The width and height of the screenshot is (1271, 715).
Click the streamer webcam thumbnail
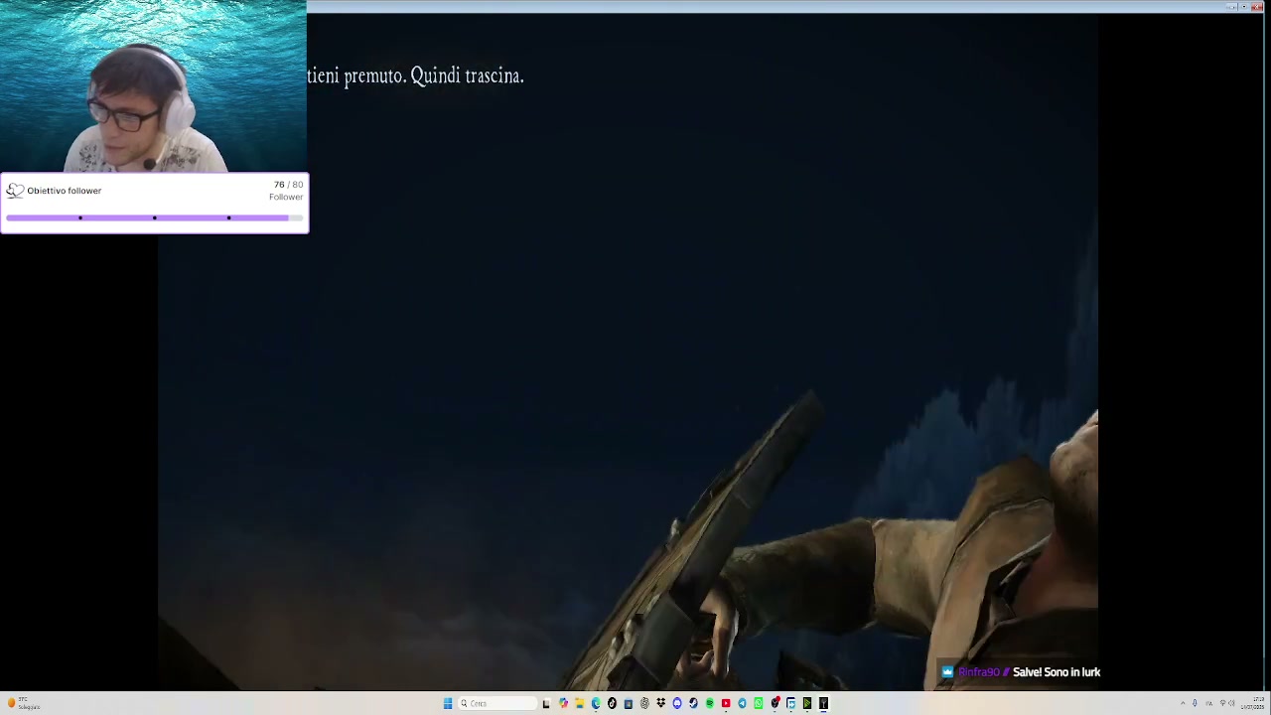pyautogui.click(x=153, y=86)
